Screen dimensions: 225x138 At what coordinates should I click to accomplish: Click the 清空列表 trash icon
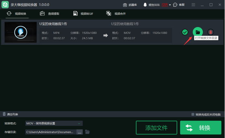tap(4, 114)
